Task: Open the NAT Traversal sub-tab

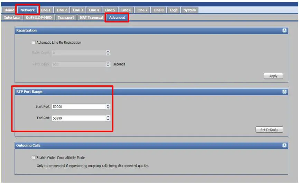Action: (91, 18)
